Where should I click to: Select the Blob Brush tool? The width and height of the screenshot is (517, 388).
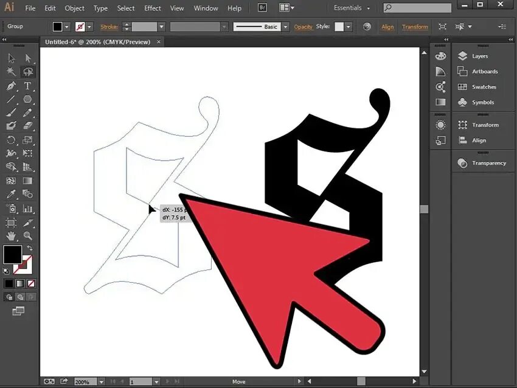coord(11,126)
